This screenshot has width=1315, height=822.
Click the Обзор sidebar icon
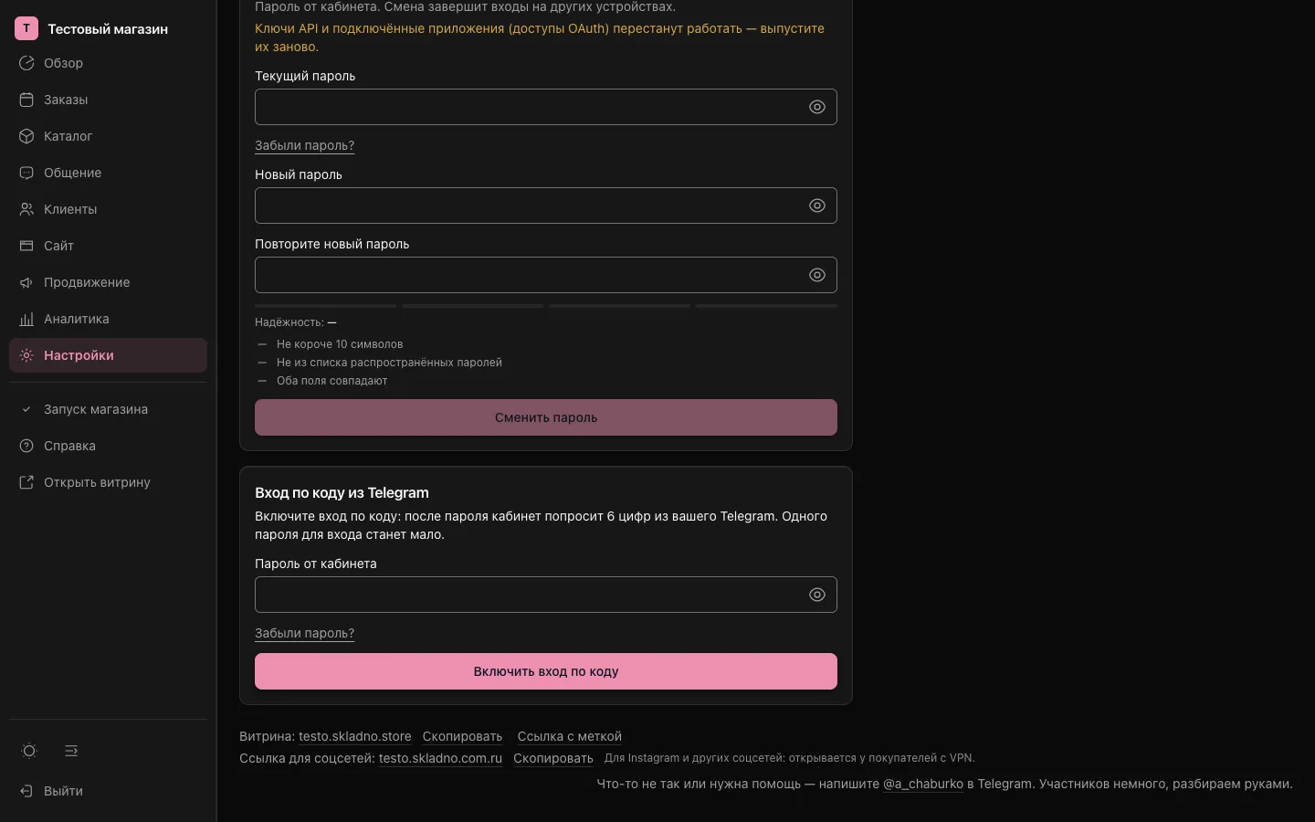coord(26,63)
